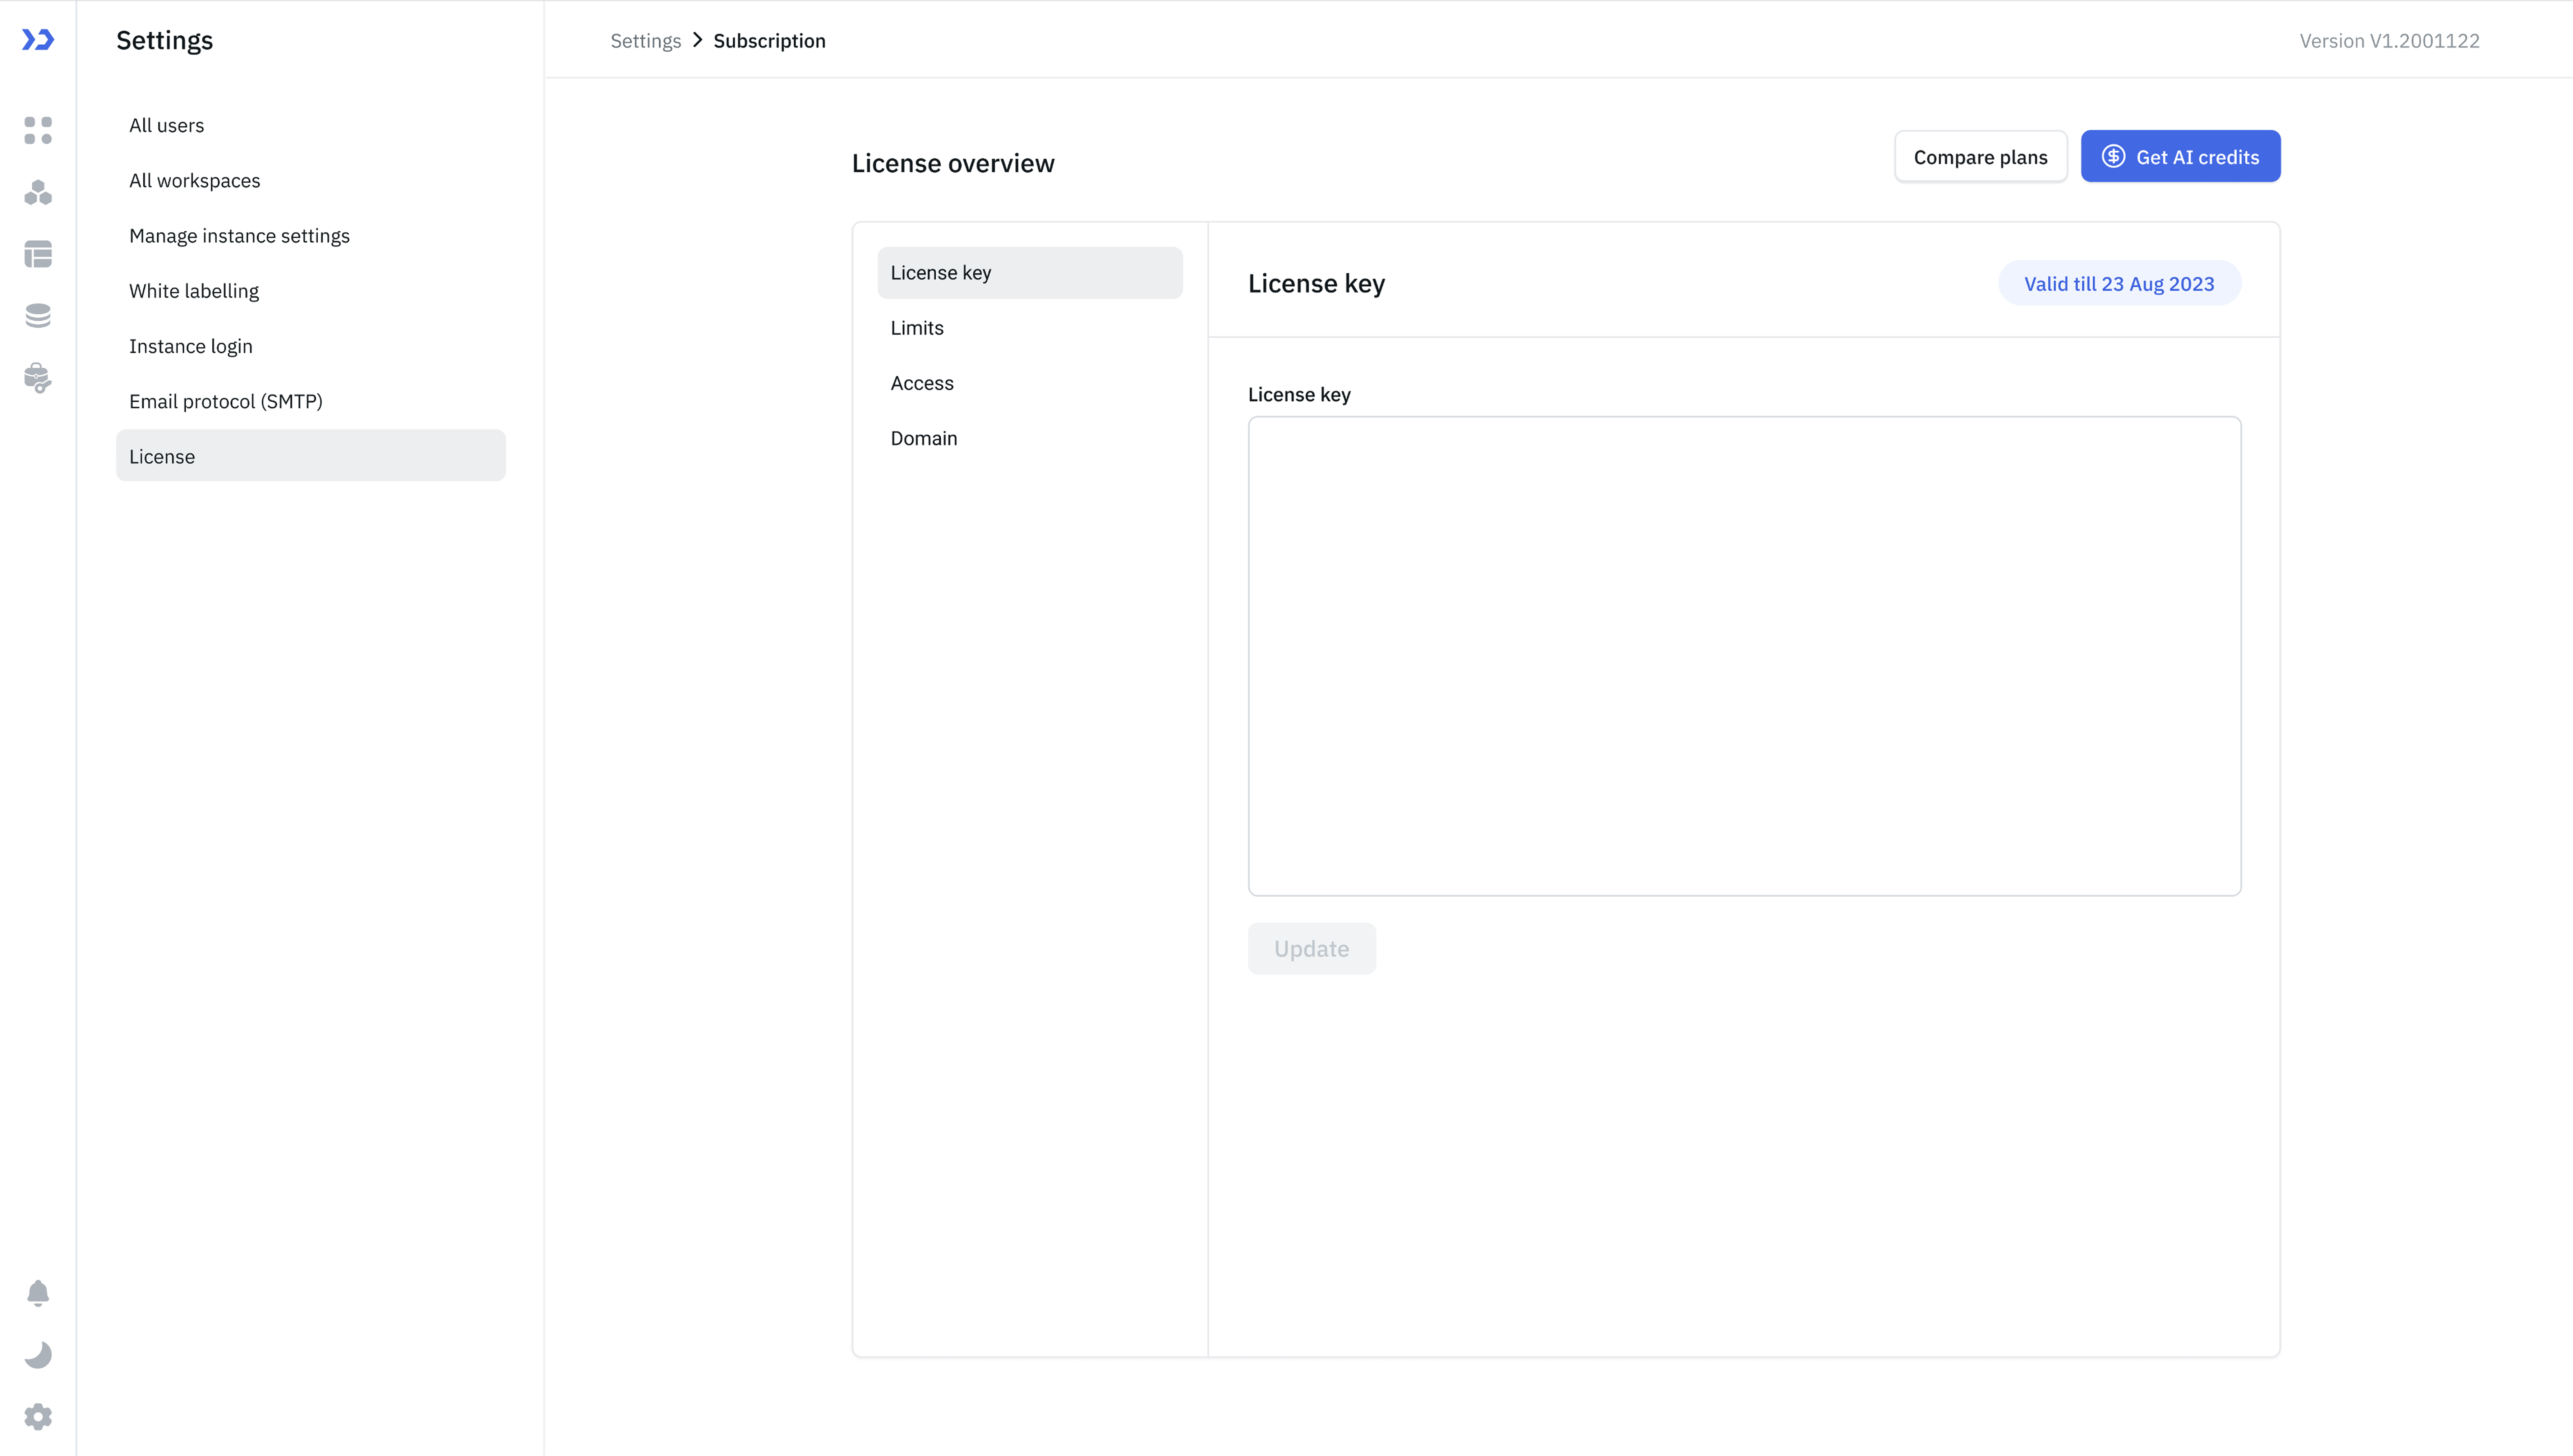Click inside the License key text area
Viewport: 2573px width, 1456px height.
pos(1744,656)
